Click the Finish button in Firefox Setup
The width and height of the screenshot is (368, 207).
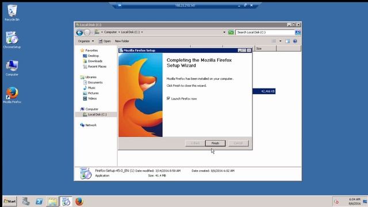click(215, 143)
